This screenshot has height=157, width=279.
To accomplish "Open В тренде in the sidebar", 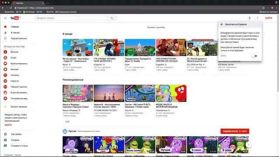I will pyautogui.click(x=15, y=33).
